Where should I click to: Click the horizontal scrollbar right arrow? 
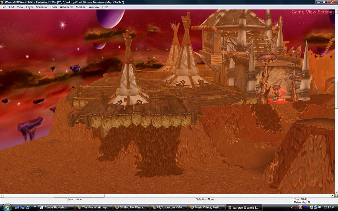[x=333, y=196]
